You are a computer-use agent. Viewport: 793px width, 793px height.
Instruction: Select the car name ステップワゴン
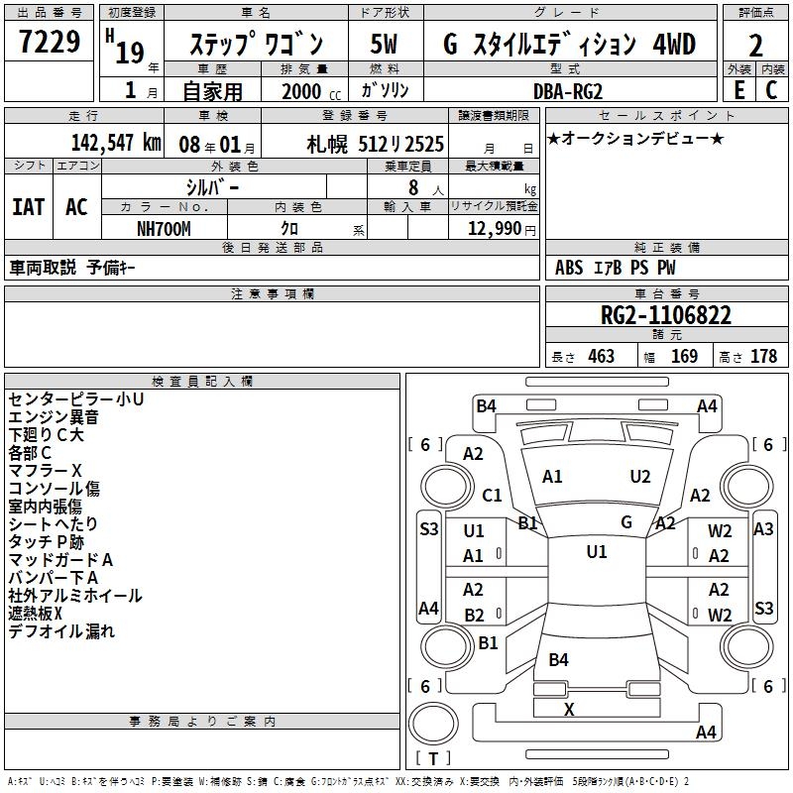[x=256, y=44]
